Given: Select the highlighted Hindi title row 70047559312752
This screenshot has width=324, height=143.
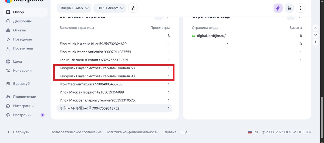Looking at the screenshot, I should (115, 108).
